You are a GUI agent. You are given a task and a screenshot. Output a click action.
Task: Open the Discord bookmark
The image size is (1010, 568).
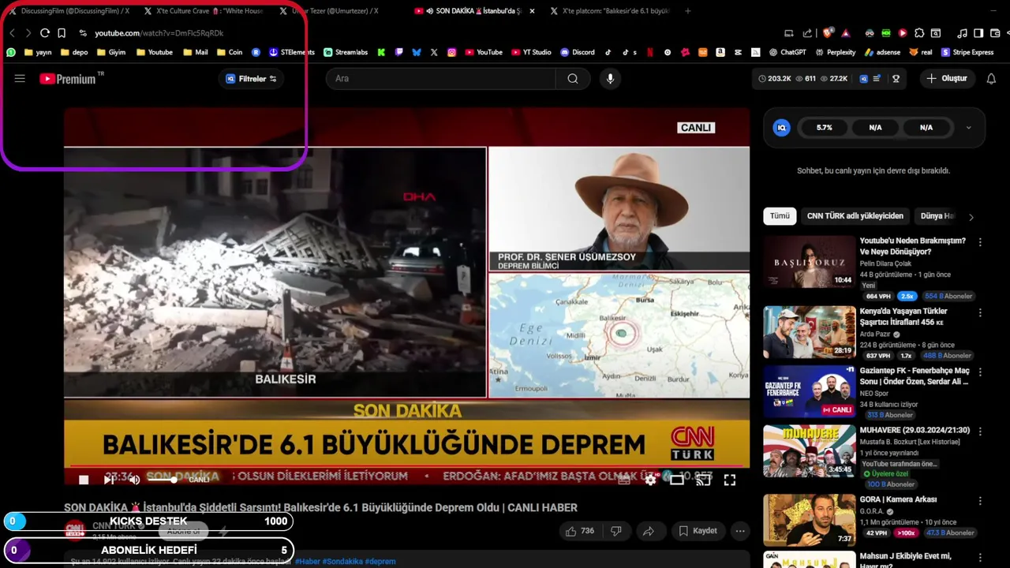578,52
